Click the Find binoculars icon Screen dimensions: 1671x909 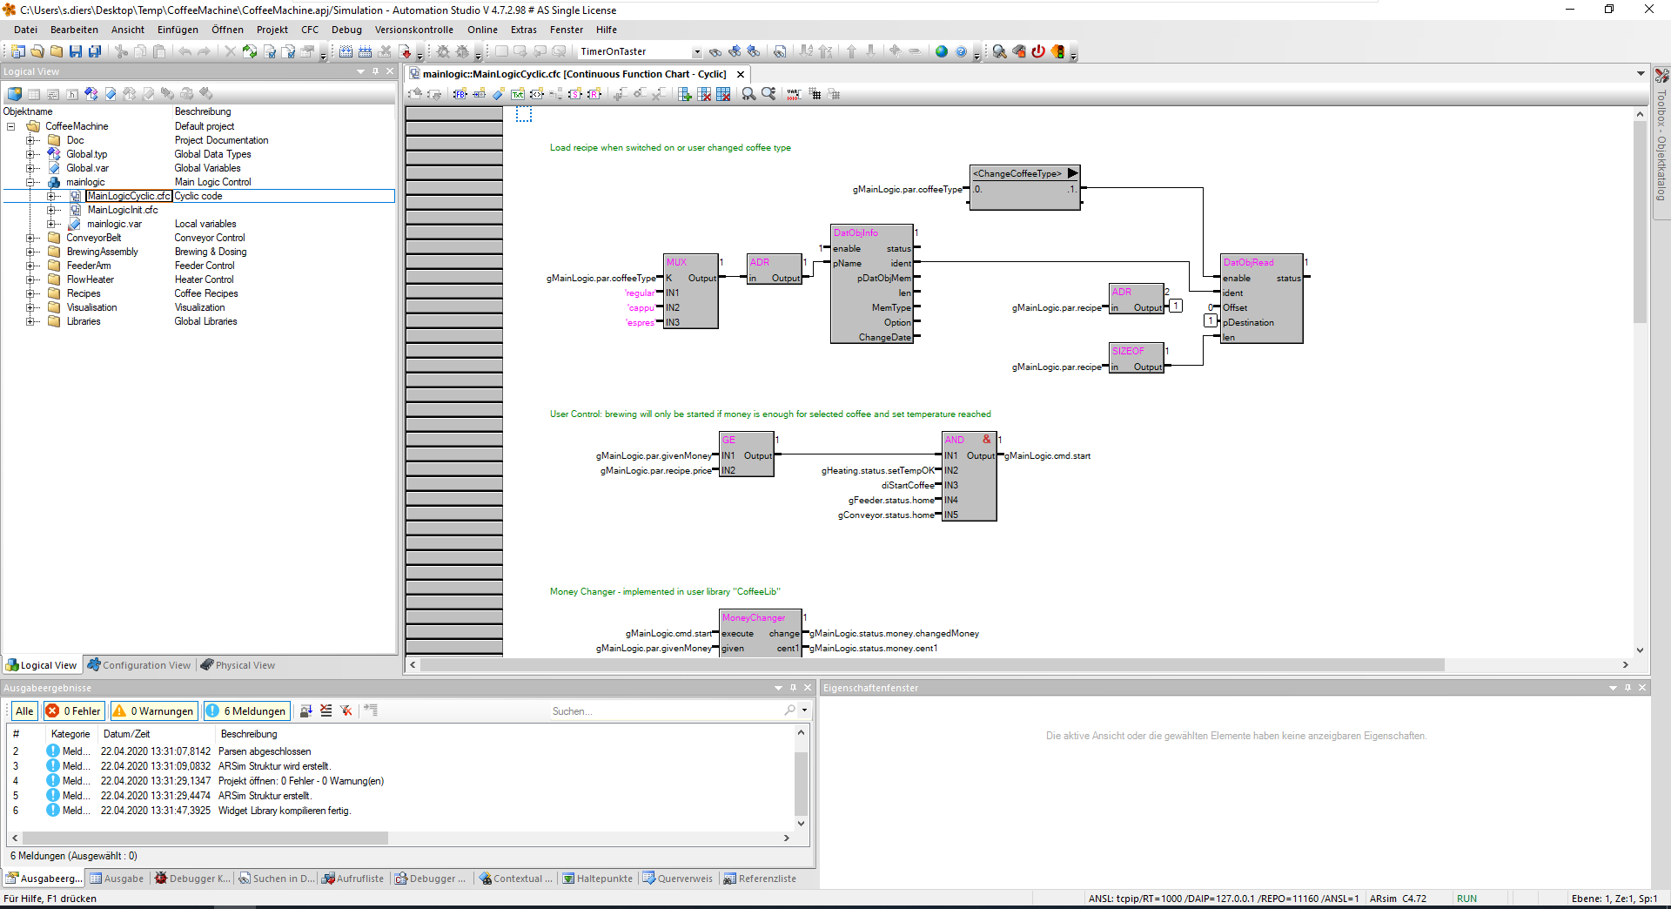(715, 51)
